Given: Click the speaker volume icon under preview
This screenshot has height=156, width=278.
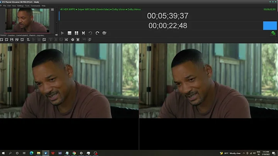Looking at the screenshot, I should click(x=56, y=35).
